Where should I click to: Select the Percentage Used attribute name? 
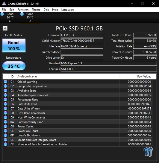click(28, 100)
